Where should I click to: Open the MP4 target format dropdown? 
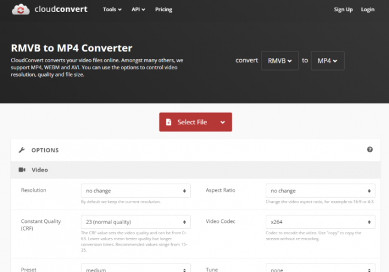327,61
